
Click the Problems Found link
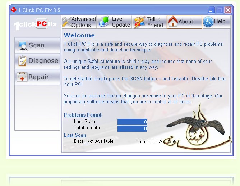(83, 115)
